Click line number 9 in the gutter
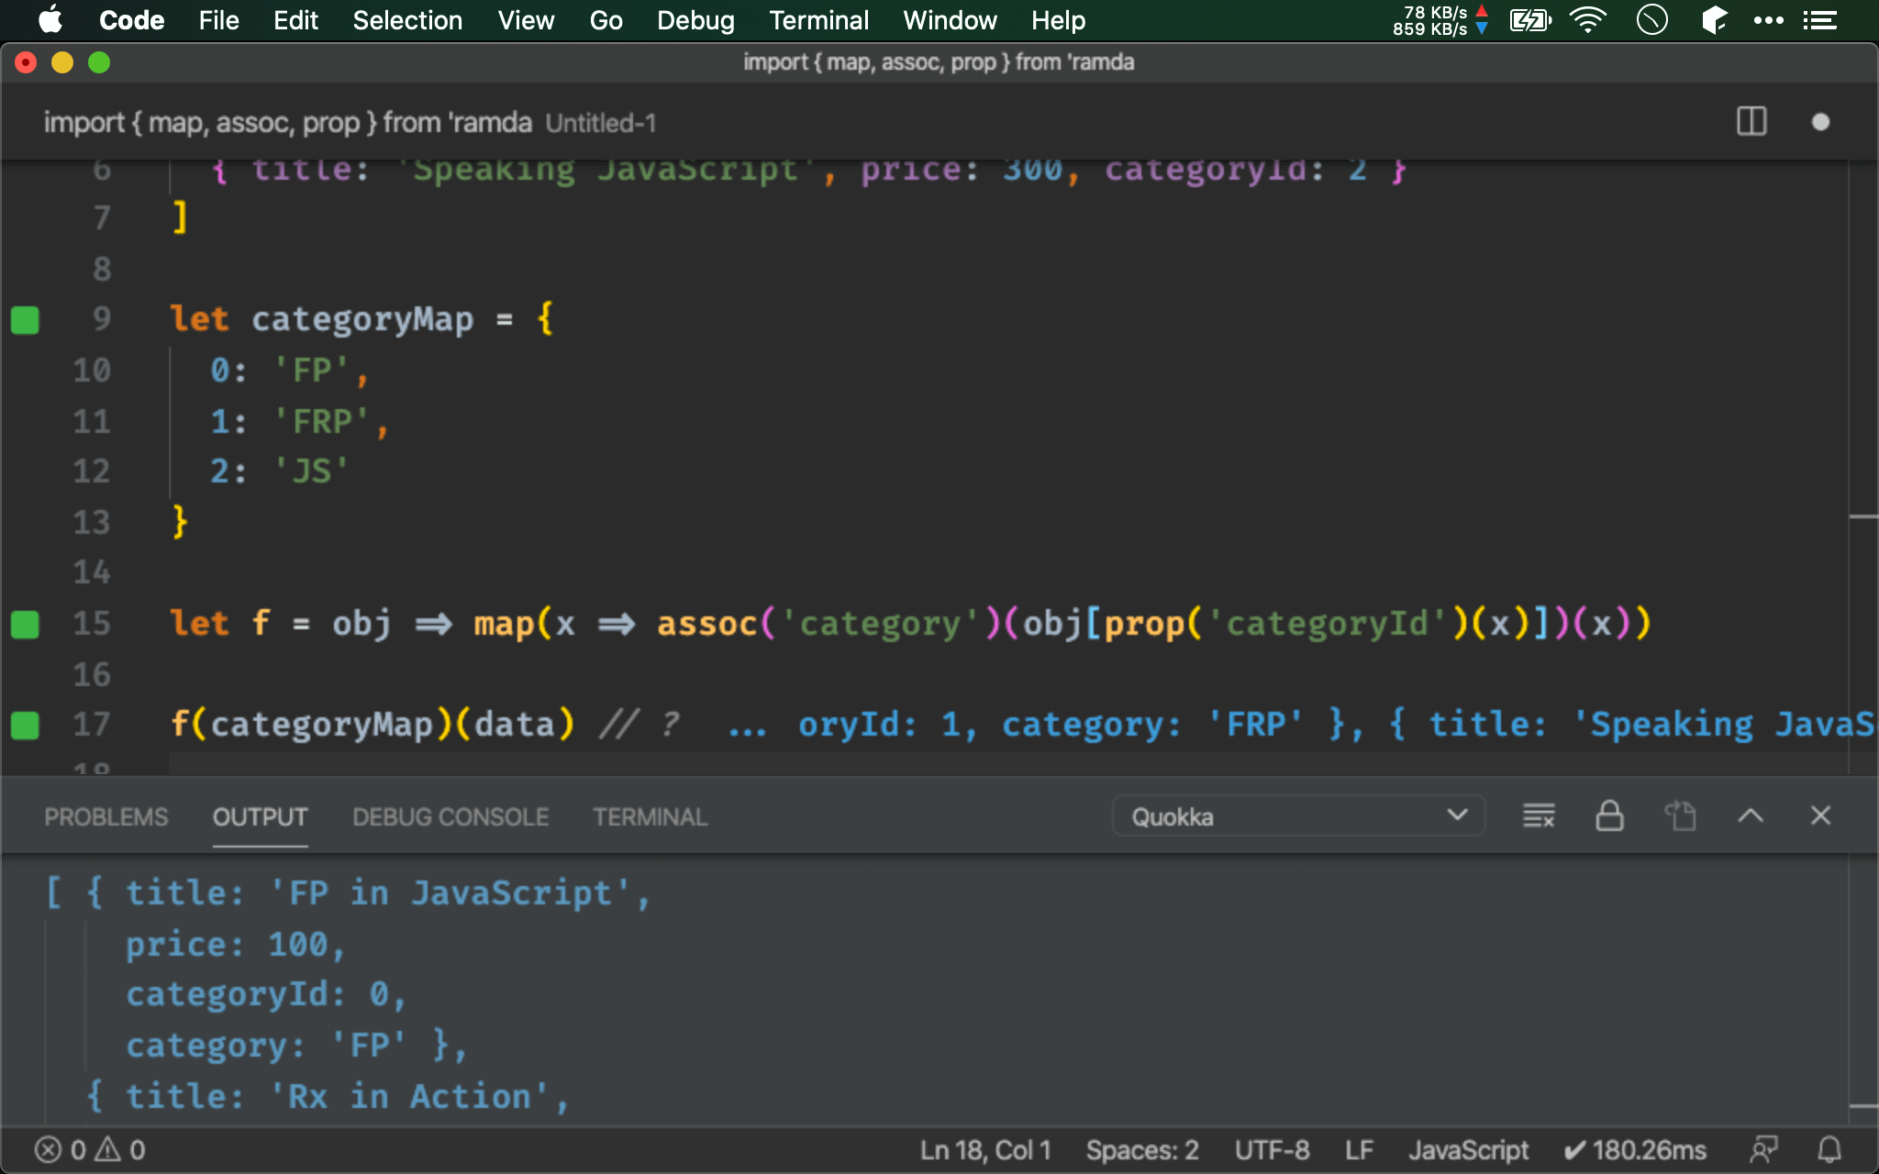Image resolution: width=1879 pixels, height=1174 pixels. pyautogui.click(x=101, y=319)
